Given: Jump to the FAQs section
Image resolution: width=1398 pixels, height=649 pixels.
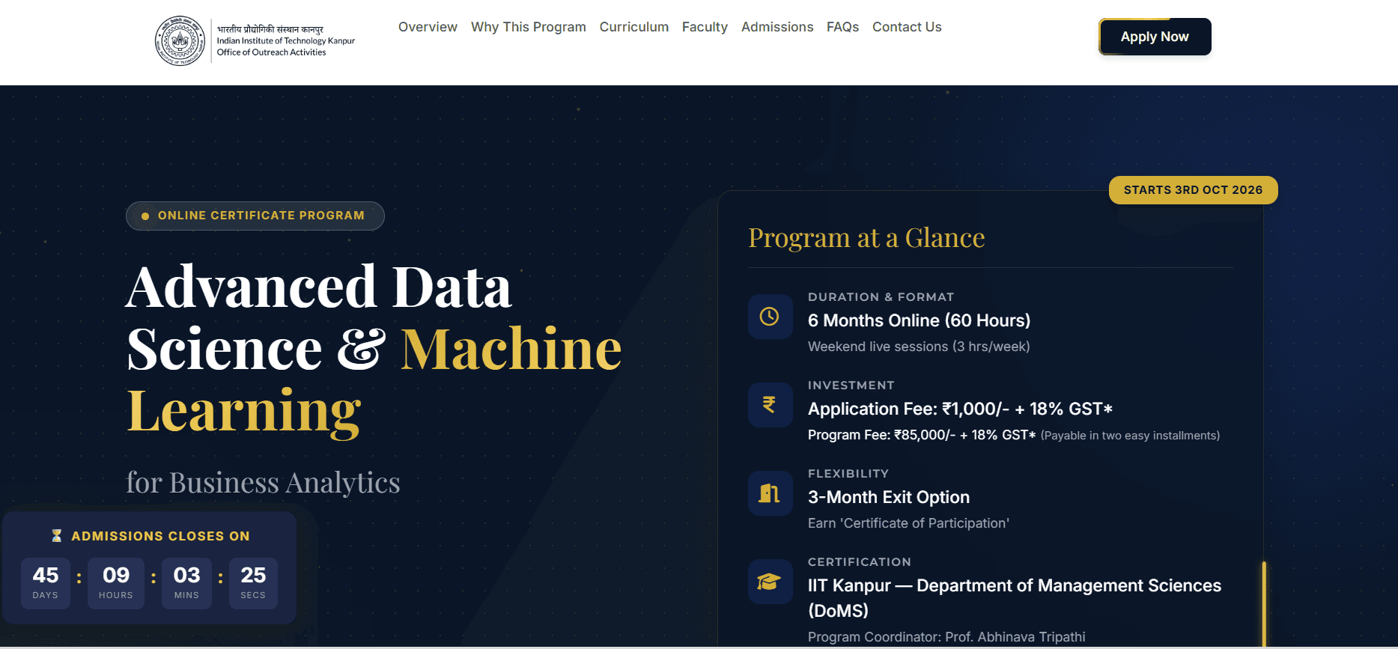Looking at the screenshot, I should pyautogui.click(x=843, y=27).
